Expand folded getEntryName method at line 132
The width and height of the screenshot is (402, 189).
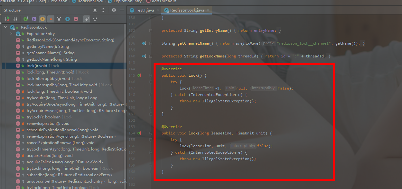click(x=151, y=30)
